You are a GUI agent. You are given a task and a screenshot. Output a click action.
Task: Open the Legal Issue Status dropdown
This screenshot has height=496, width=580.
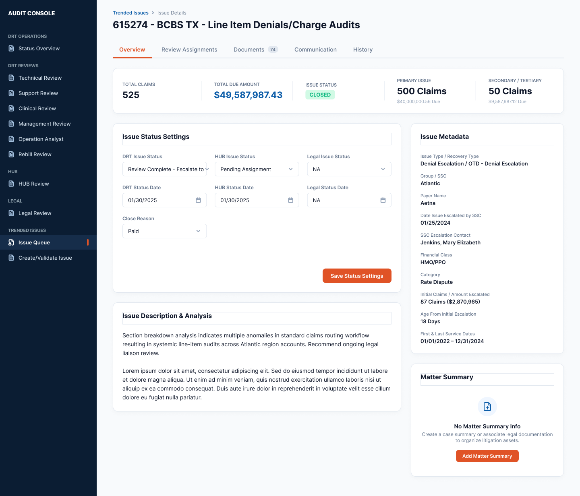[349, 169]
